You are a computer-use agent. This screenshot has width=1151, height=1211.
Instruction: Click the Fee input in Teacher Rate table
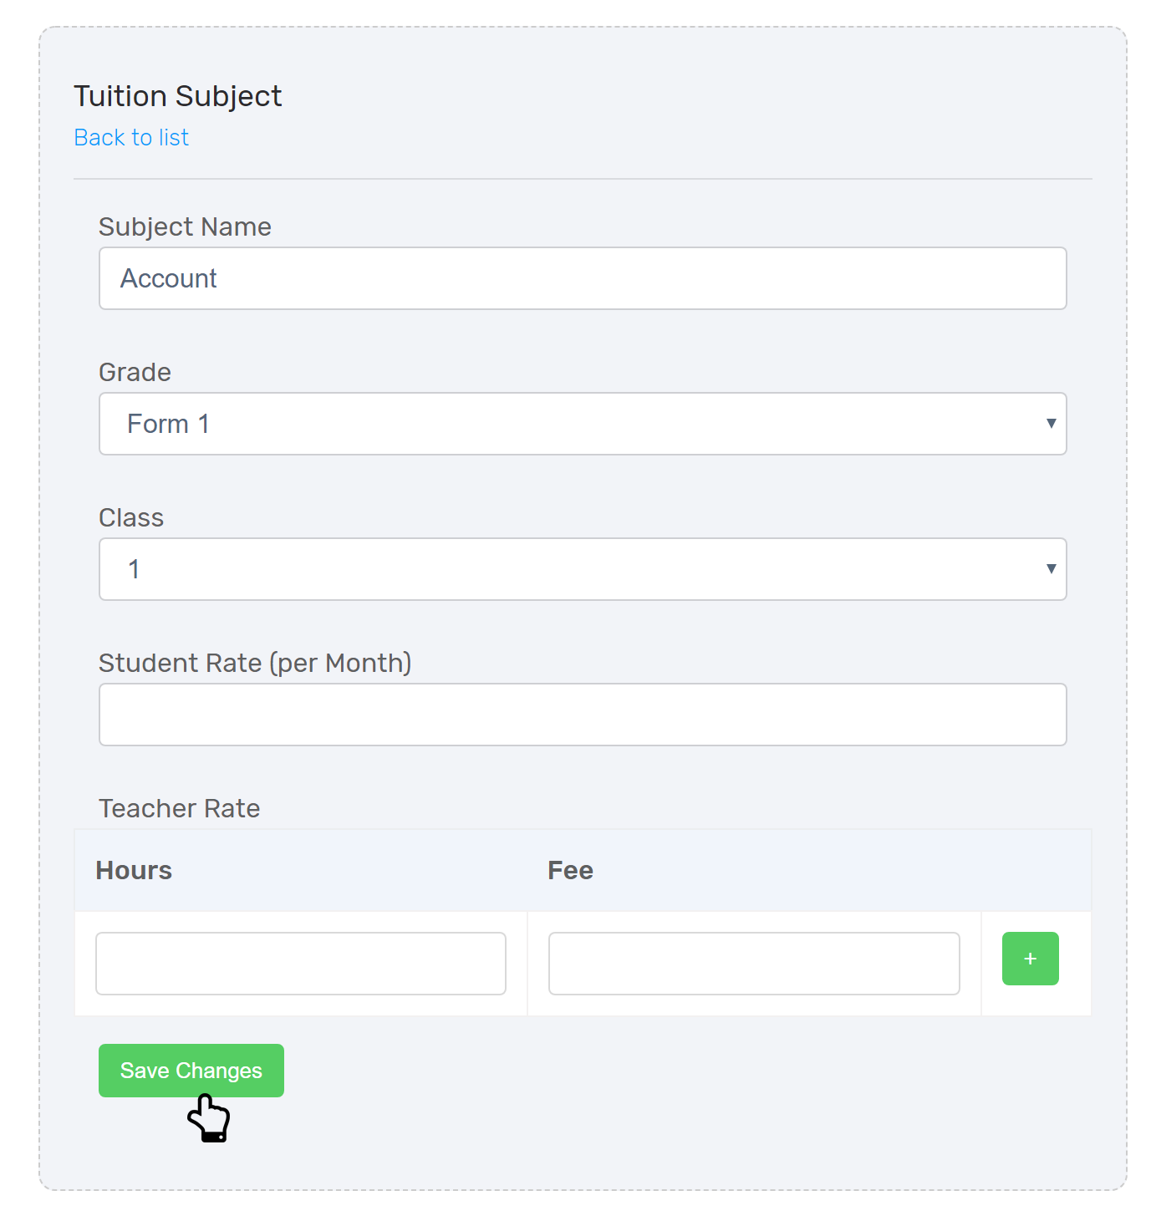(x=754, y=964)
